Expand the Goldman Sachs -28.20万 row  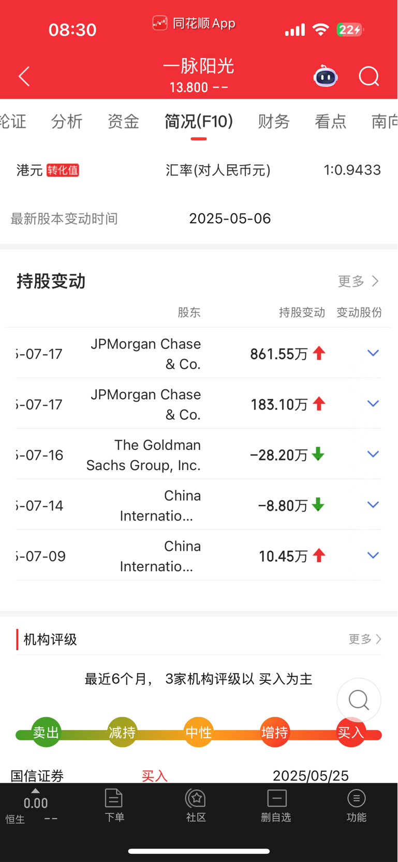point(373,454)
